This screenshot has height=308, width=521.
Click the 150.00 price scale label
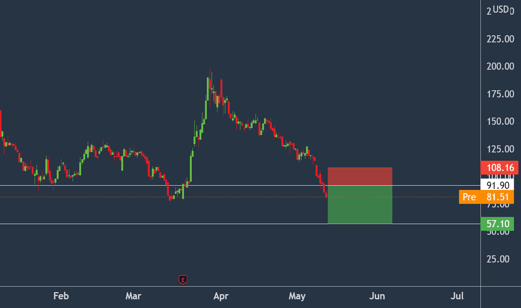(500, 121)
